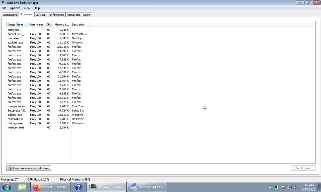Viewport: 321px width, 192px height.
Task: Select the firefox.exe row using 7,176 K
Action: tap(48, 102)
